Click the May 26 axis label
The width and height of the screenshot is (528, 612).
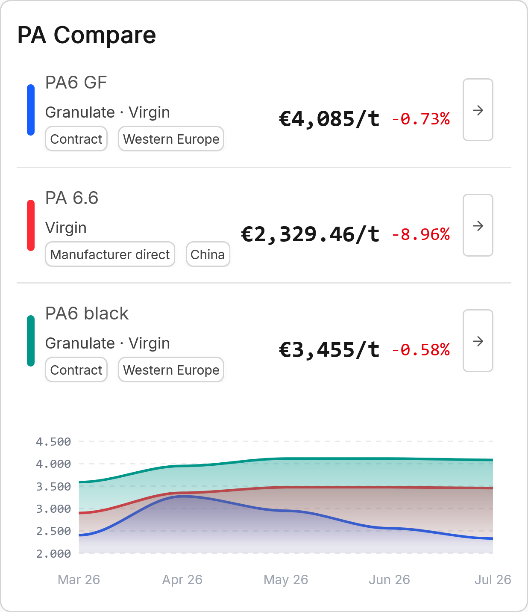pyautogui.click(x=286, y=579)
